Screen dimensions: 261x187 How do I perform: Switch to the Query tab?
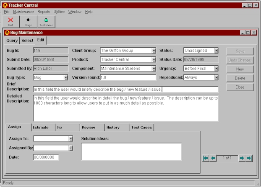[x=12, y=41]
